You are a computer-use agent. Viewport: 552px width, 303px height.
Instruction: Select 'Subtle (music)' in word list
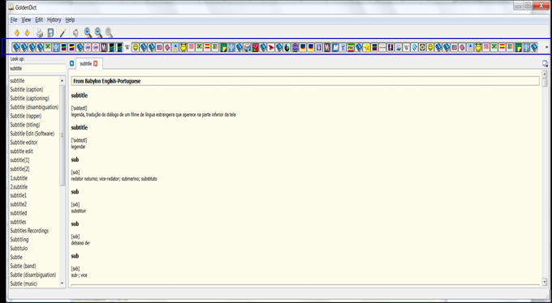point(24,284)
